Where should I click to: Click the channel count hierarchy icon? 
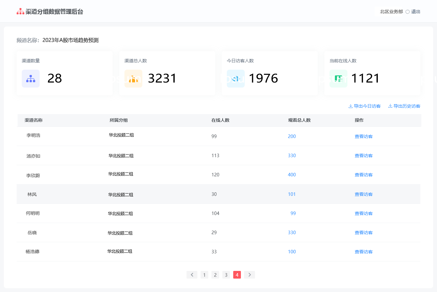pyautogui.click(x=31, y=79)
